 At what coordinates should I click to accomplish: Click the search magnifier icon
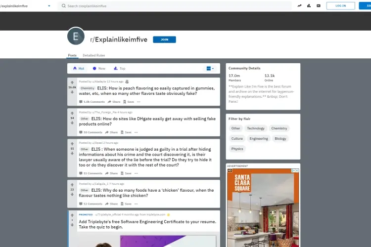tap(63, 6)
